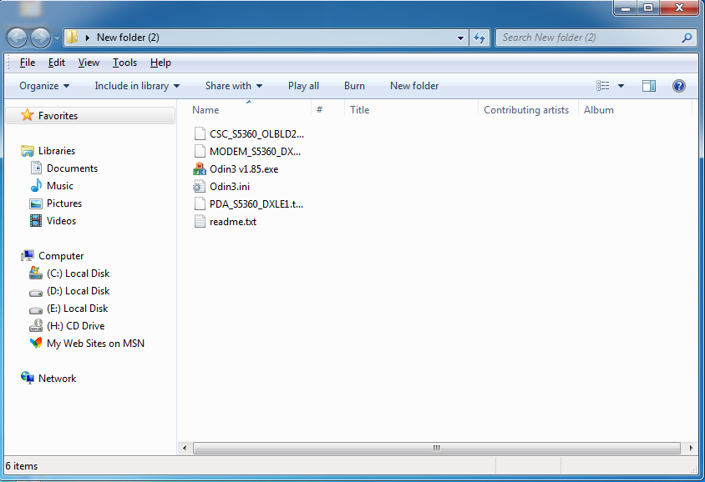
Task: Toggle the preview pane icon
Action: tap(649, 86)
